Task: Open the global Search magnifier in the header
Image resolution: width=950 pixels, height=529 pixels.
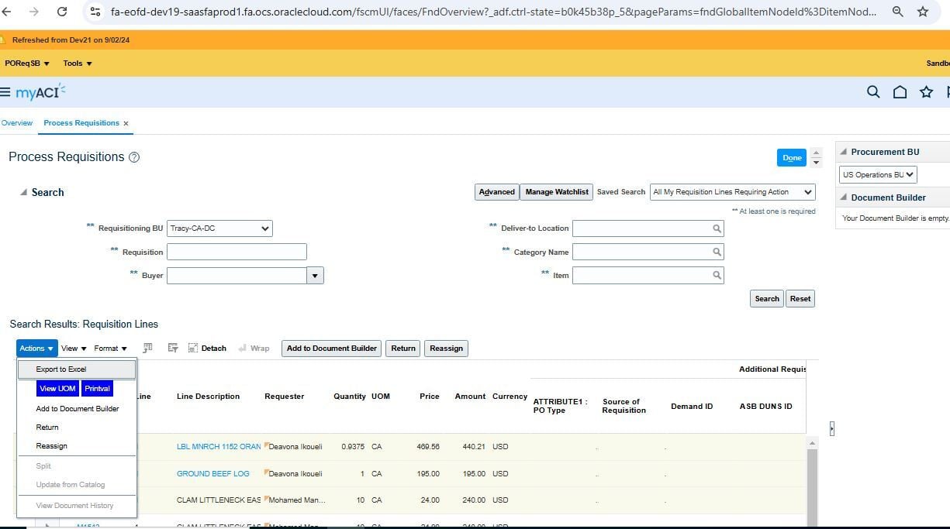Action: [873, 91]
